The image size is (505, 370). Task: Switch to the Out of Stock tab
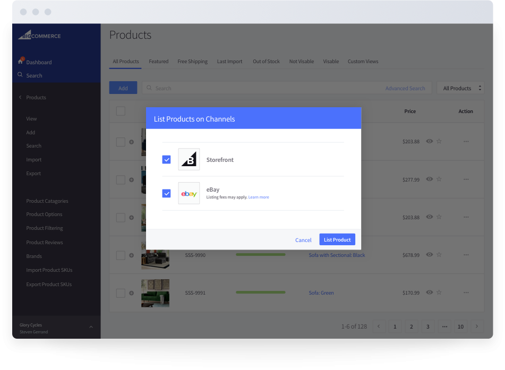tap(266, 61)
